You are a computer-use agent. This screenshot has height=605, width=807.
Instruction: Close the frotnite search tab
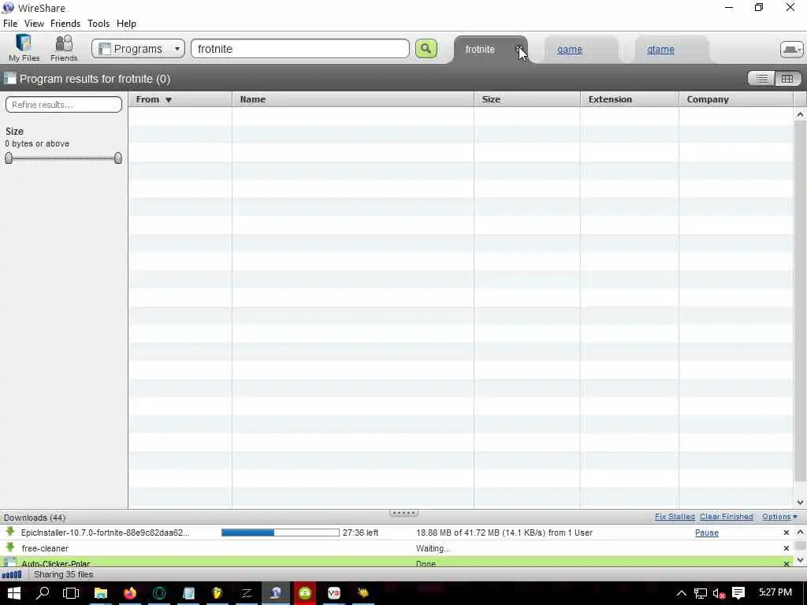520,49
